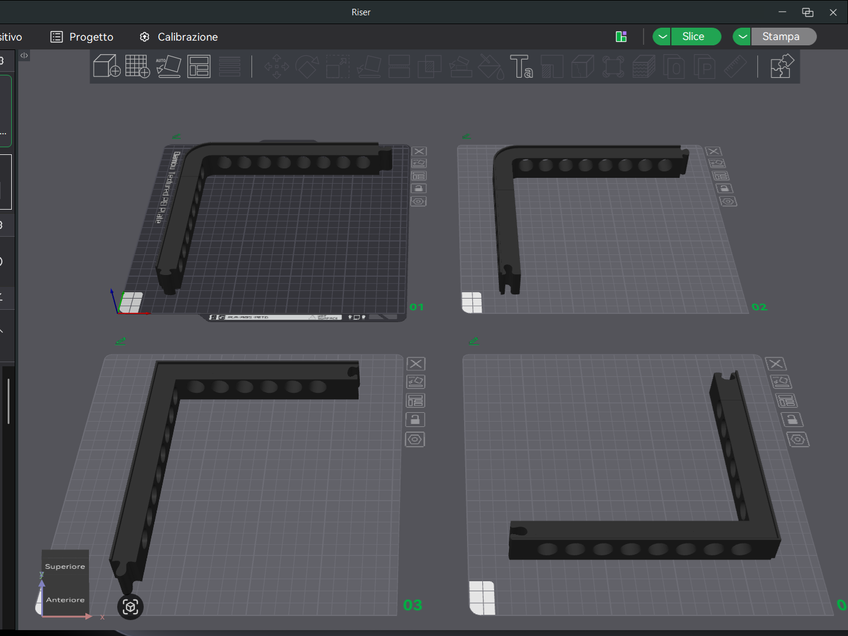Select the plate 03 number label
848x636 pixels.
pos(413,605)
